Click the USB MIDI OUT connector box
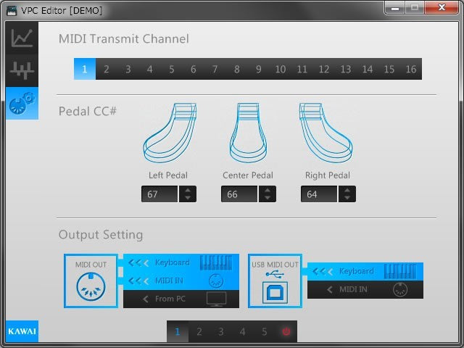This screenshot has height=348, width=464. pyautogui.click(x=275, y=281)
